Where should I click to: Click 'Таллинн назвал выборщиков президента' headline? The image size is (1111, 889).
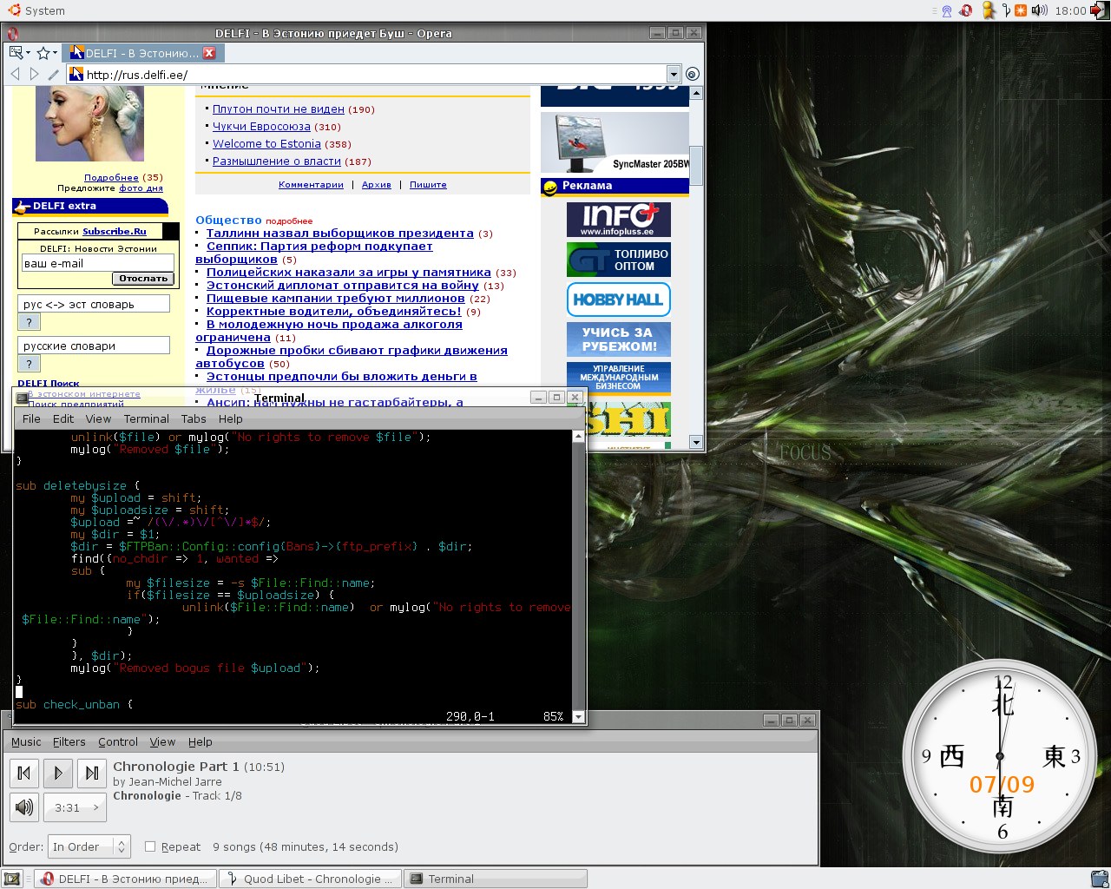[x=340, y=234]
